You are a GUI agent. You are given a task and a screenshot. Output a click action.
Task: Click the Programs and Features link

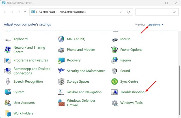click(31, 60)
